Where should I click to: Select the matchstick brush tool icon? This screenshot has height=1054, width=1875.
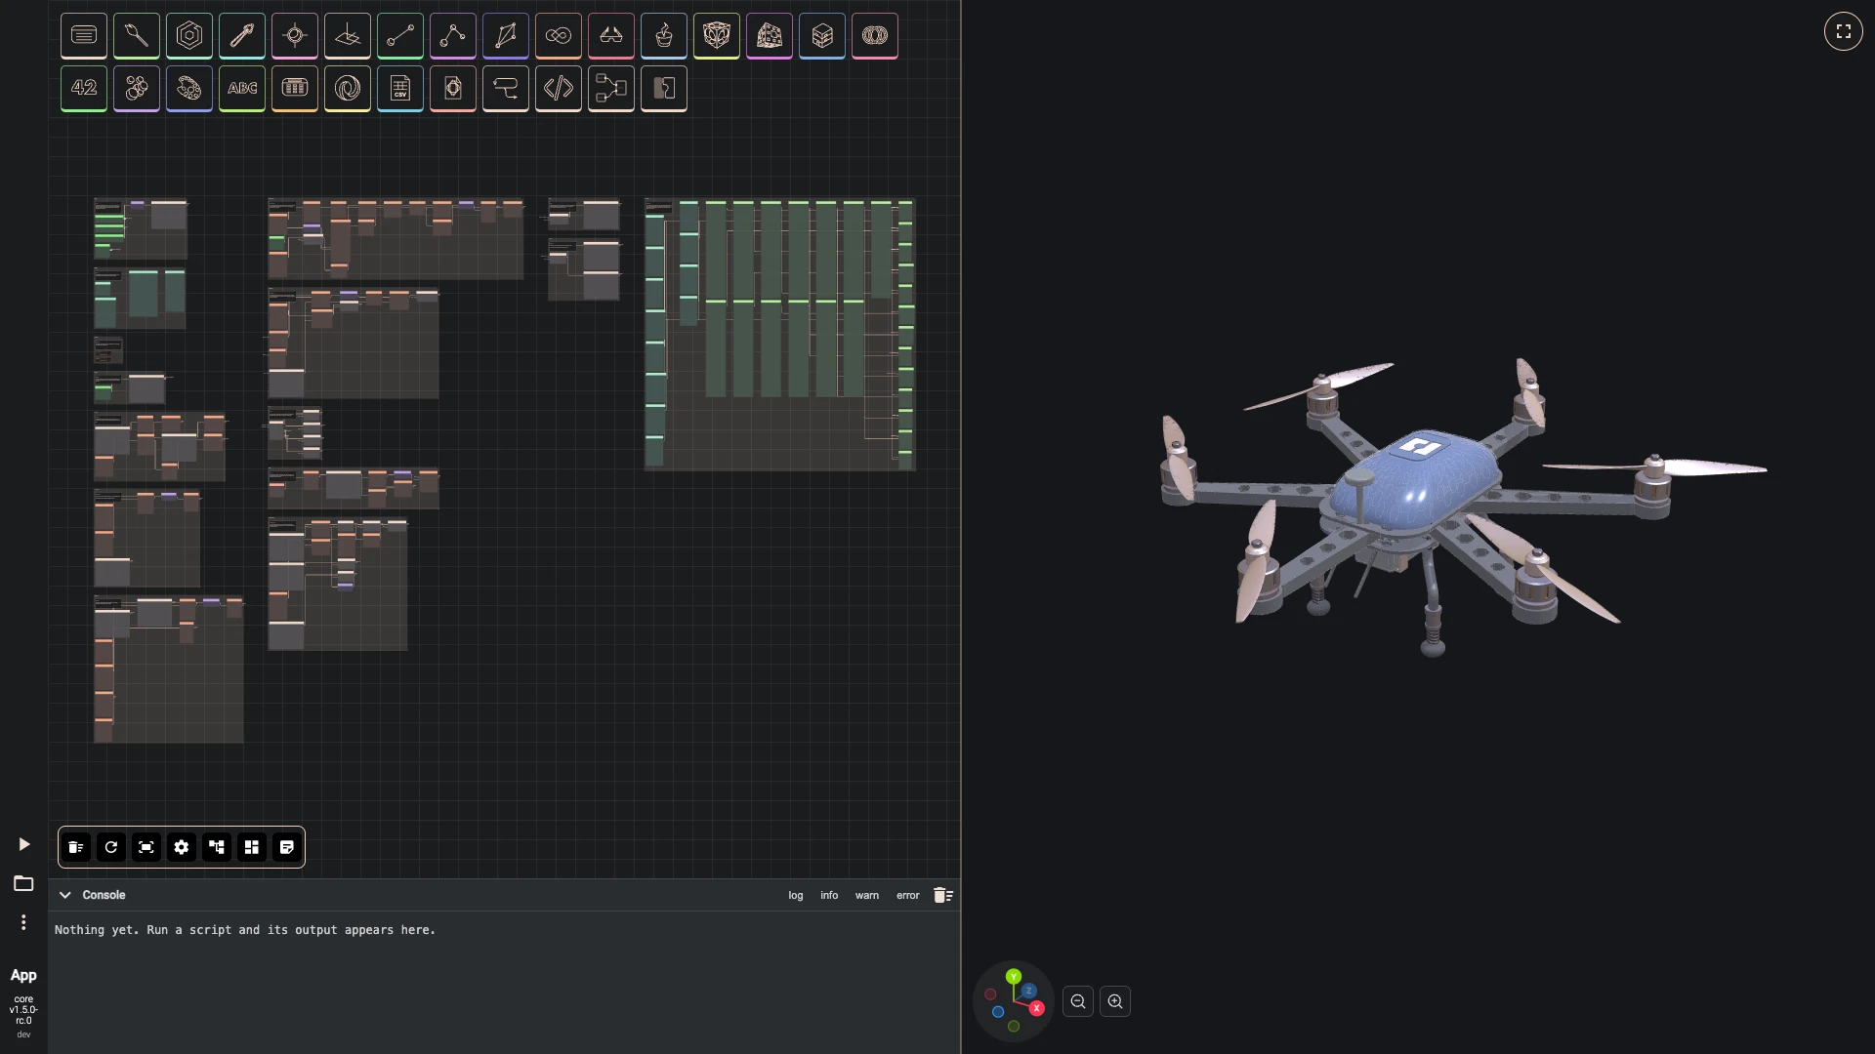[137, 36]
